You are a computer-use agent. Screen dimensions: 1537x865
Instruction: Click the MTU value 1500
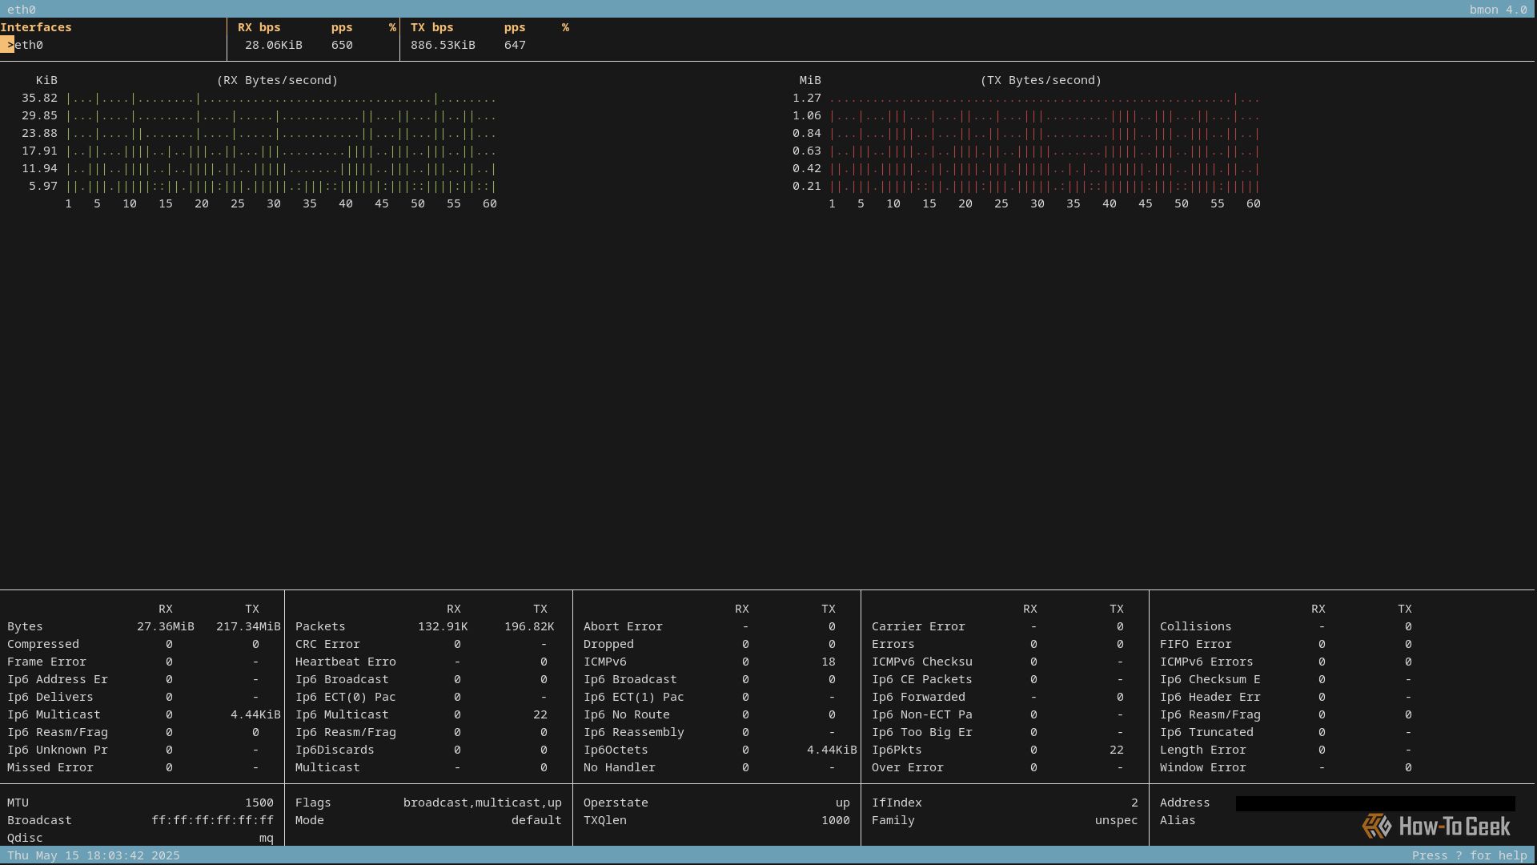[x=259, y=803]
